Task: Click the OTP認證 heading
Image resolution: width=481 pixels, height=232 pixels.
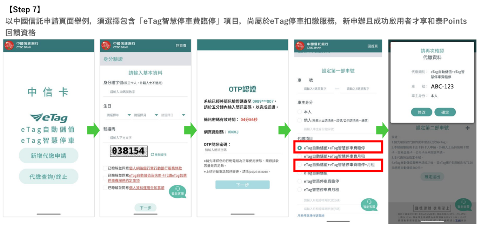Action: click(242, 89)
